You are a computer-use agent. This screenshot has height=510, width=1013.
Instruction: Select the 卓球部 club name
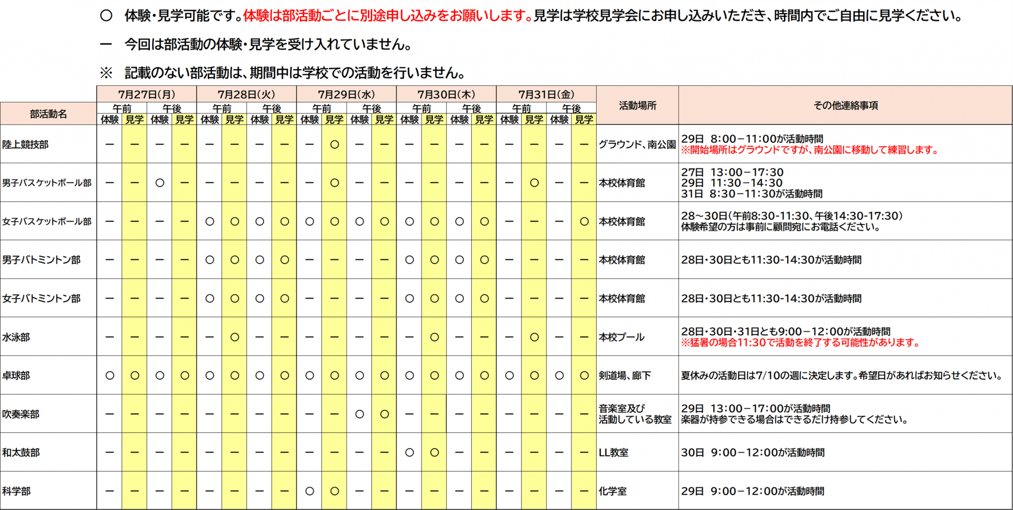[x=16, y=376]
